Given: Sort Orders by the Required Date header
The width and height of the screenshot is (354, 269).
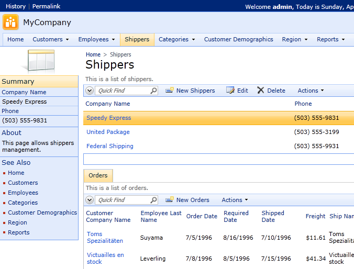Looking at the screenshot, I should point(236,216).
